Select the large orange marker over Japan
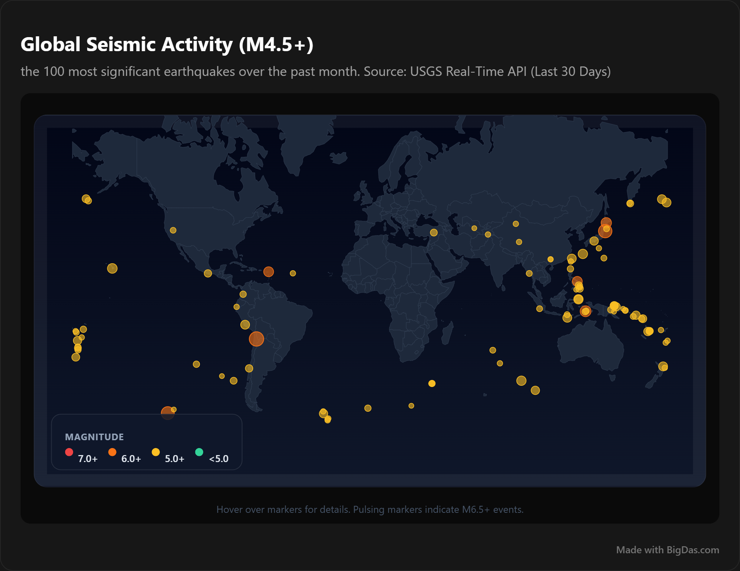 coord(605,231)
